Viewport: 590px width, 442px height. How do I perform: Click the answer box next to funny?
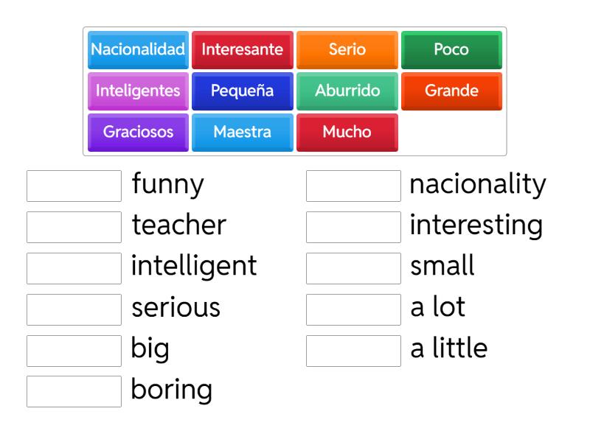[x=74, y=185]
